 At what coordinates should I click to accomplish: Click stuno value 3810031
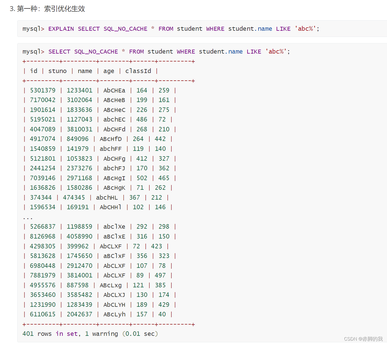pyautogui.click(x=79, y=129)
